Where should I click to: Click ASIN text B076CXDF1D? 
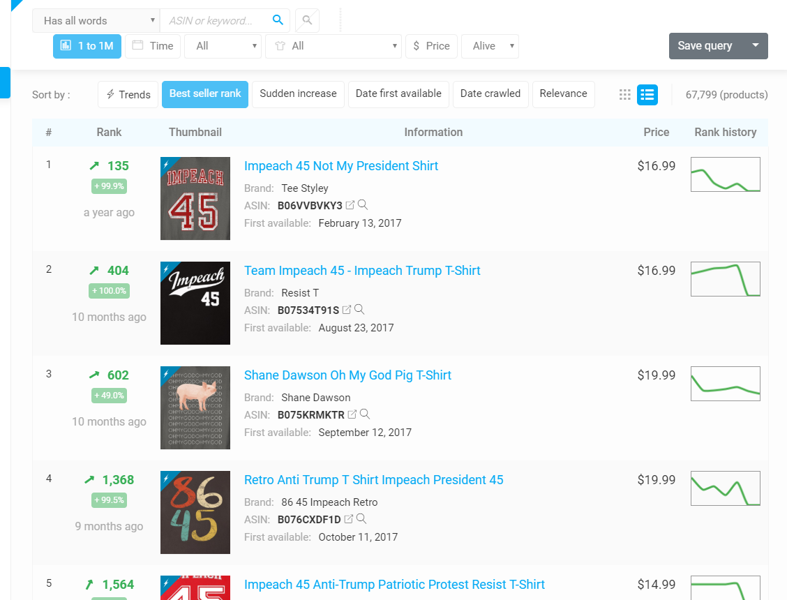tap(309, 519)
